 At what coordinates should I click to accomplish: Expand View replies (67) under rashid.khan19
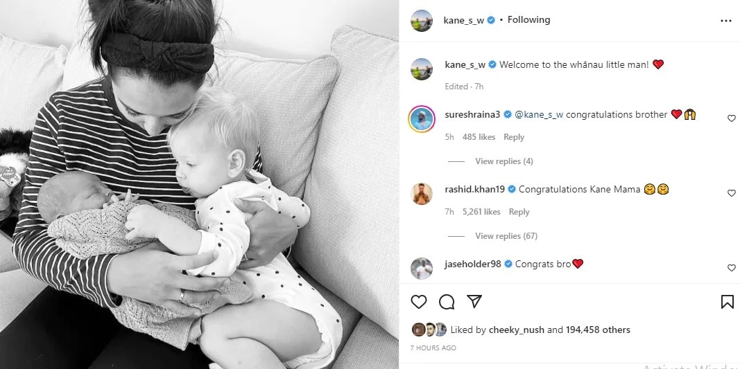506,235
